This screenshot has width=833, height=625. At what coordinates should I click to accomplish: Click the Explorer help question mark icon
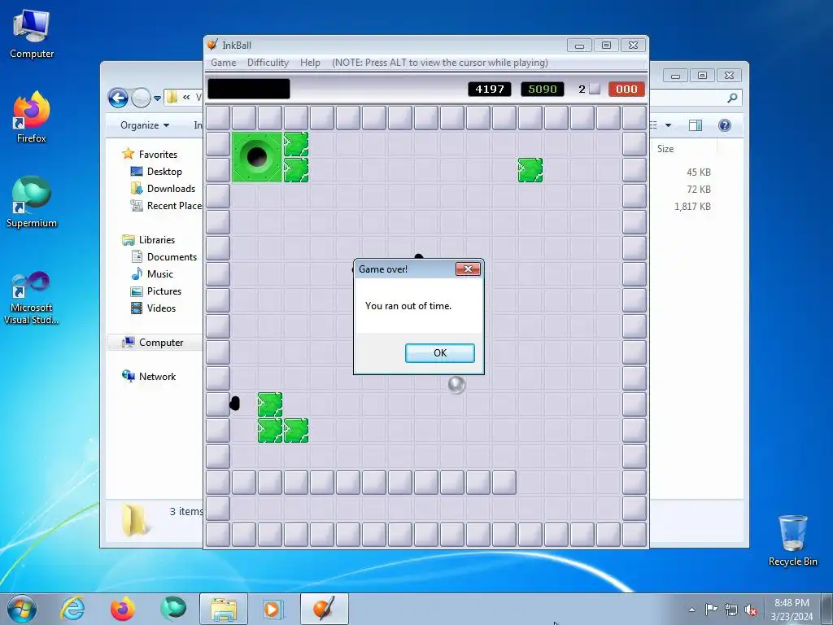(725, 125)
